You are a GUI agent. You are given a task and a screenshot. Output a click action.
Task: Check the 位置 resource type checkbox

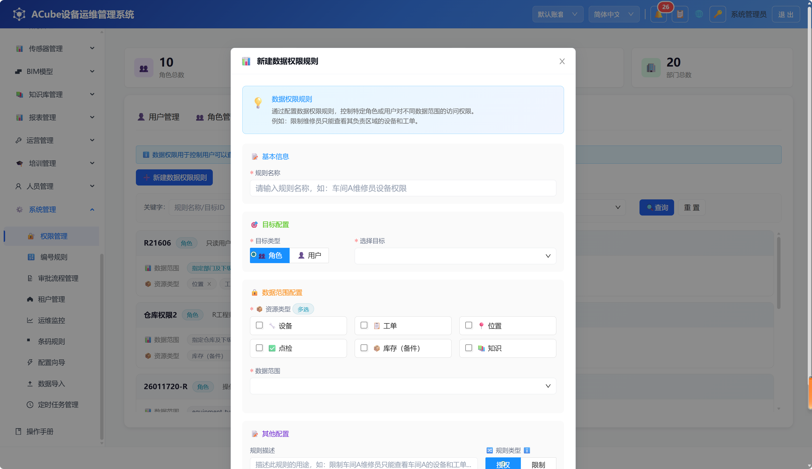468,325
